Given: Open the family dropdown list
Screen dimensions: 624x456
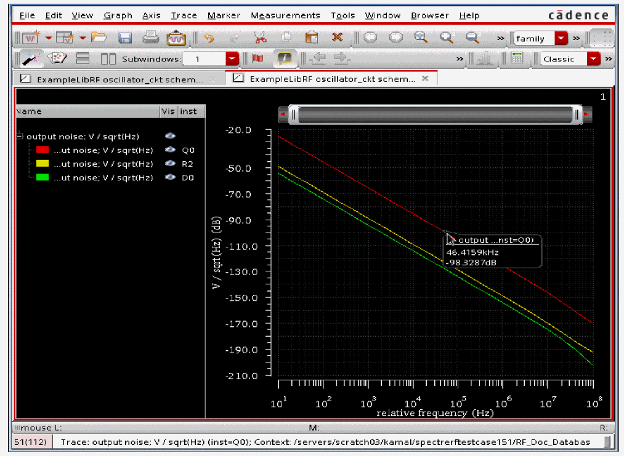Looking at the screenshot, I should click(561, 38).
